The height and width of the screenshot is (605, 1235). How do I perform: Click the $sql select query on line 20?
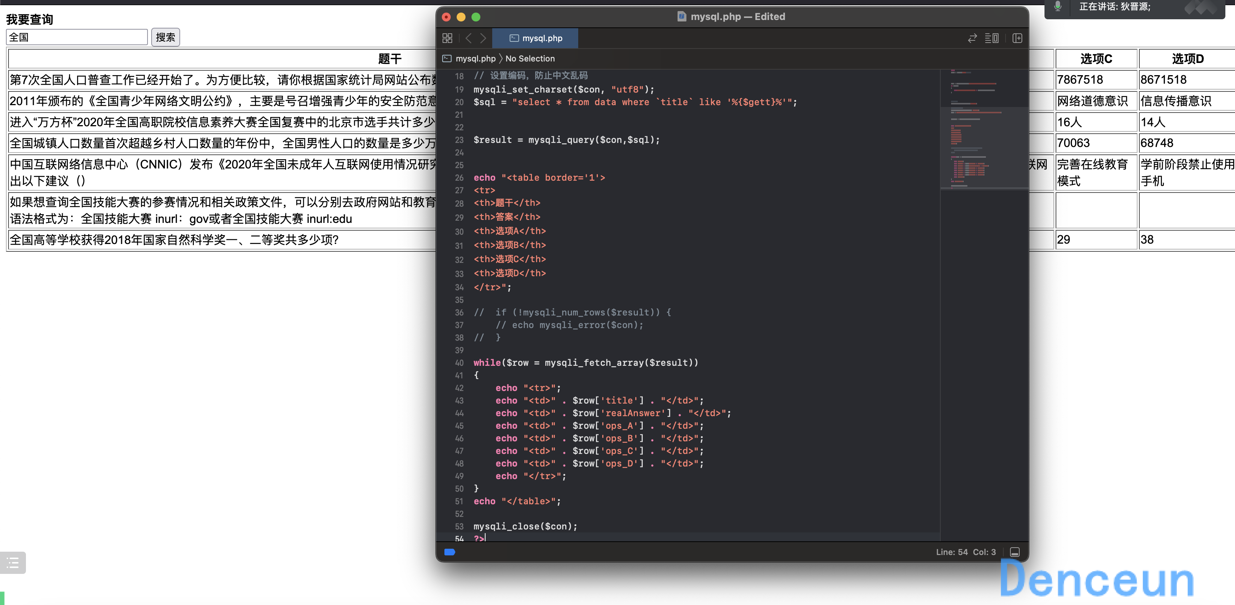(635, 102)
